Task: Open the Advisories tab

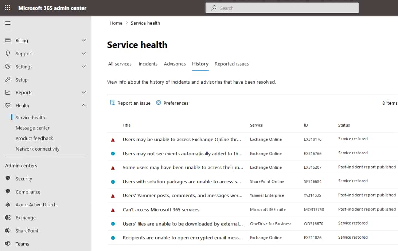Action: (175, 64)
